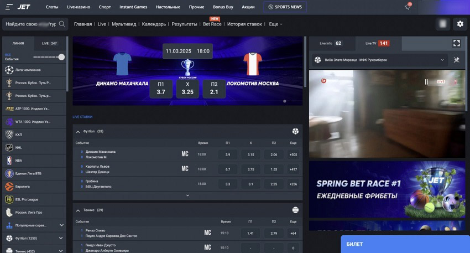The height and width of the screenshot is (253, 470).
Task: Switch to Live TV tab
Action: [378, 43]
